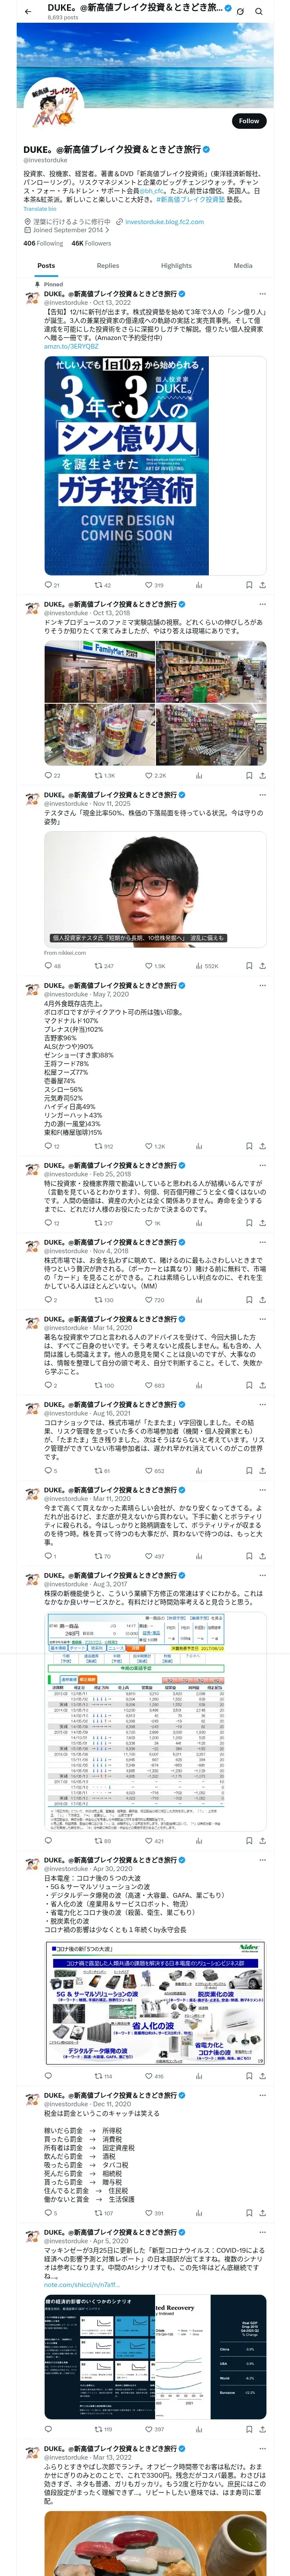Switch to the Replies tab

[x=108, y=266]
